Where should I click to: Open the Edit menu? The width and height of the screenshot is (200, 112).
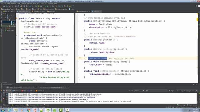5,3
